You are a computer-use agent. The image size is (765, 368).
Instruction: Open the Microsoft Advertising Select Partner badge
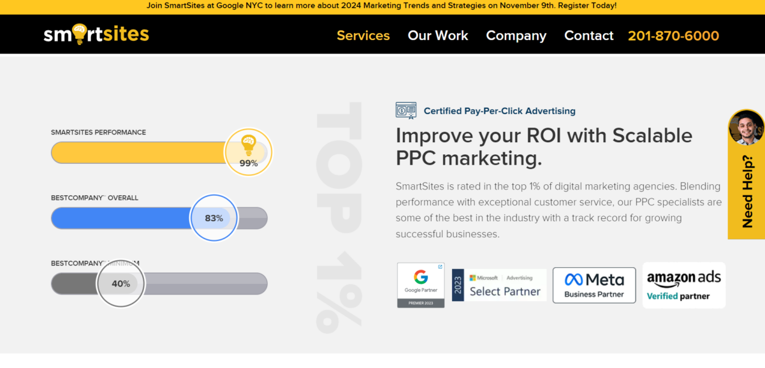click(x=499, y=285)
